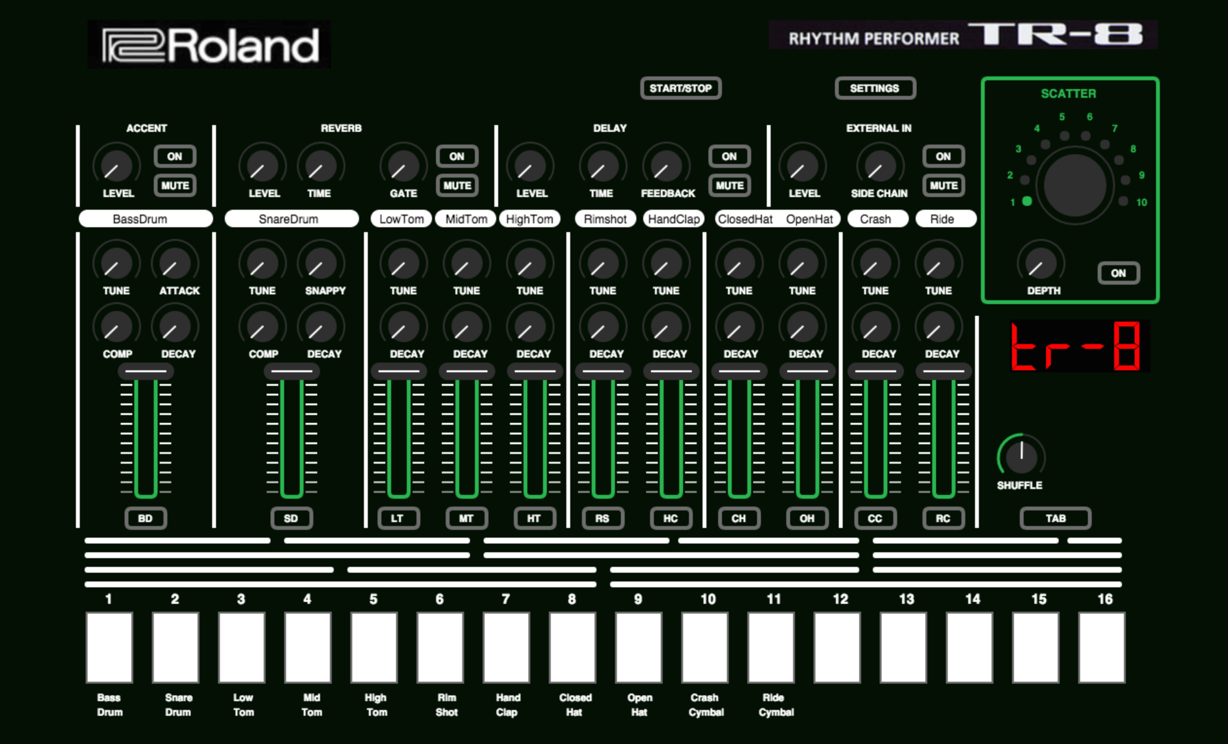
Task: Click the External In LEVEL knob
Action: click(802, 166)
